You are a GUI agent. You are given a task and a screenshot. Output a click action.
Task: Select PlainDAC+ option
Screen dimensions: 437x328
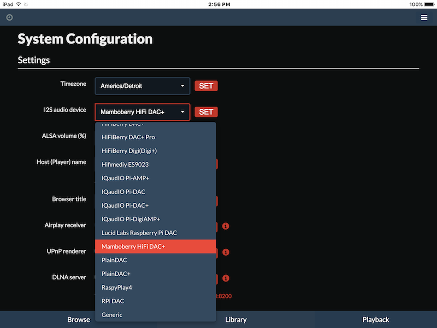click(156, 274)
